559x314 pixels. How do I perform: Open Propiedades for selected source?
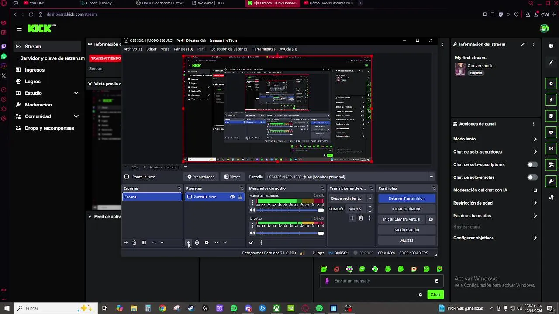click(201, 177)
